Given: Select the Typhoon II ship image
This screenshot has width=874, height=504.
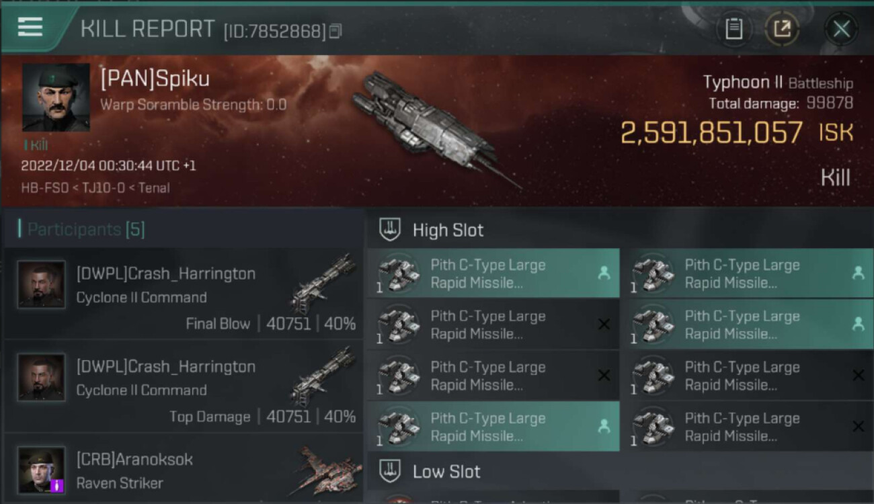Looking at the screenshot, I should [x=430, y=128].
